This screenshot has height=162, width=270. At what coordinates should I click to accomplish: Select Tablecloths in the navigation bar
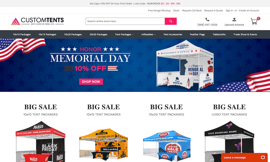click(x=219, y=35)
